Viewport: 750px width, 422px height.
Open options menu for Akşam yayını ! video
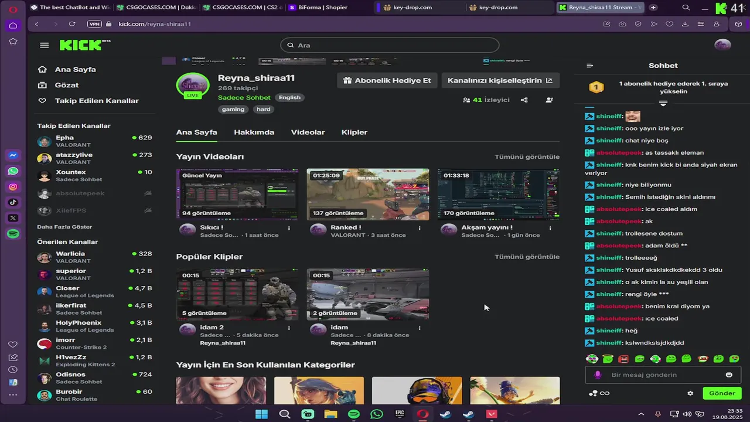pos(550,228)
